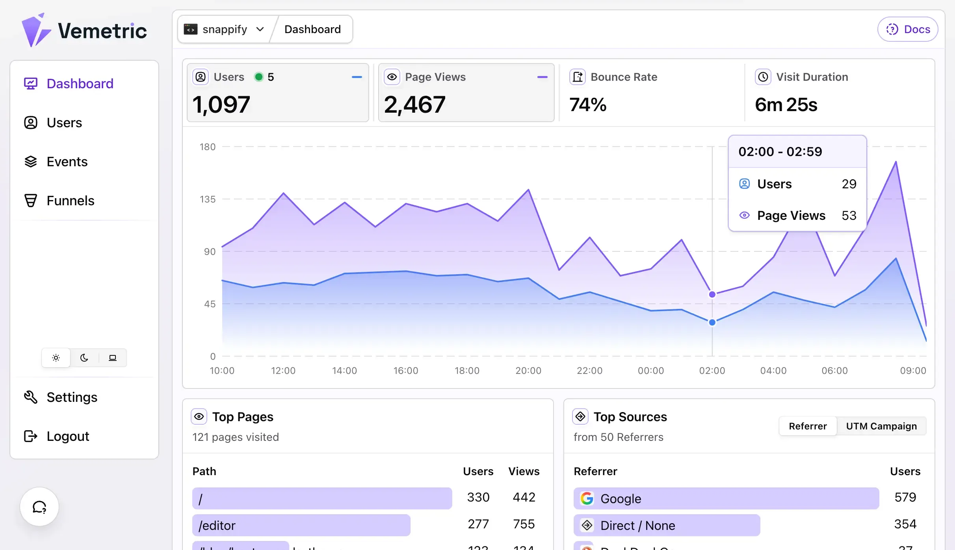Click the Bounce Rate card icon
Viewport: 955px width, 550px height.
pyautogui.click(x=577, y=77)
